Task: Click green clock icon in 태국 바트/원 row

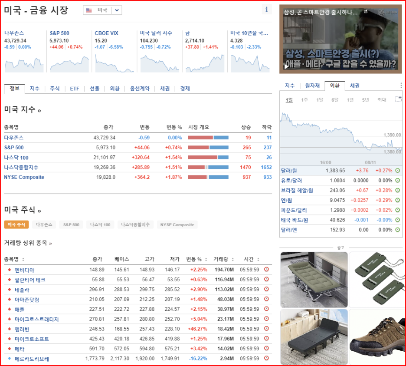Action: tap(398, 220)
